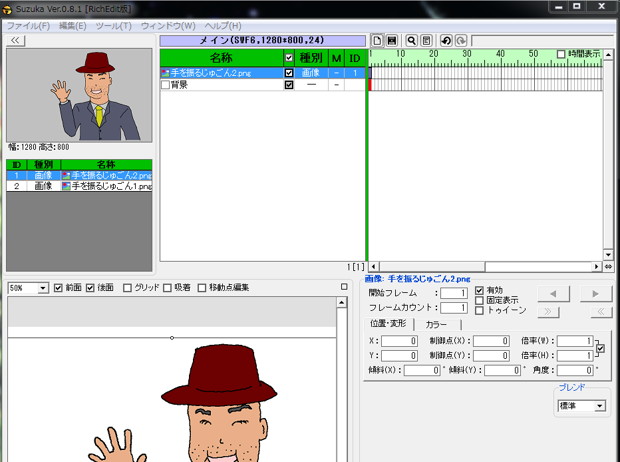Click the magnifier search toolbar icon
620x462 pixels.
(x=412, y=41)
